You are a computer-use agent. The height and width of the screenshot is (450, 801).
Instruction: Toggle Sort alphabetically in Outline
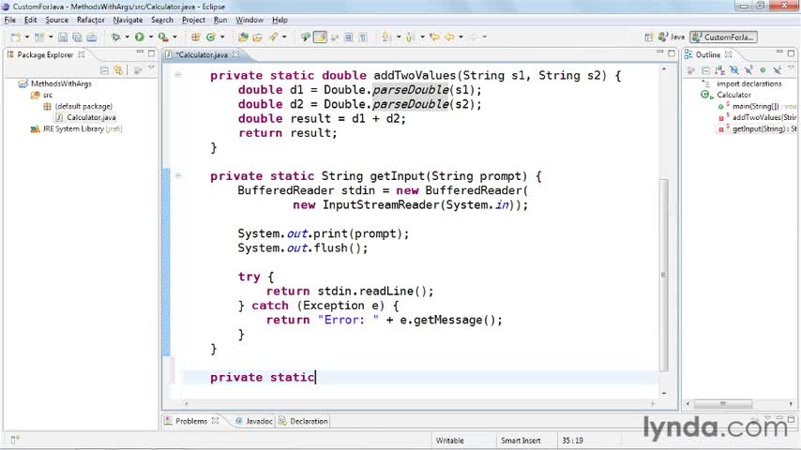719,70
